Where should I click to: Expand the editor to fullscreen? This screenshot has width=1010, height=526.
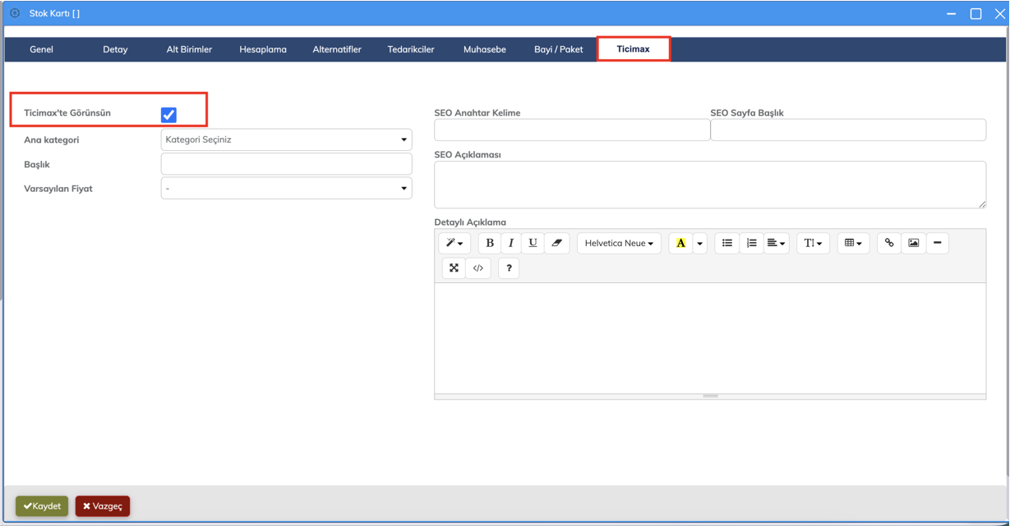(x=454, y=268)
